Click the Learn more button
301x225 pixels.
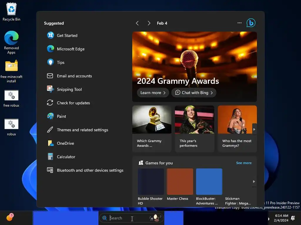pos(153,93)
